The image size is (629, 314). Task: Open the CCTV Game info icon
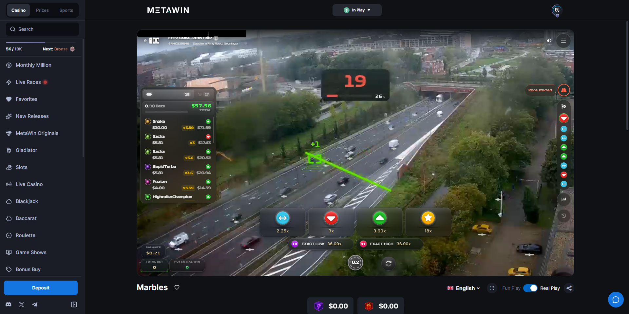[x=216, y=38]
